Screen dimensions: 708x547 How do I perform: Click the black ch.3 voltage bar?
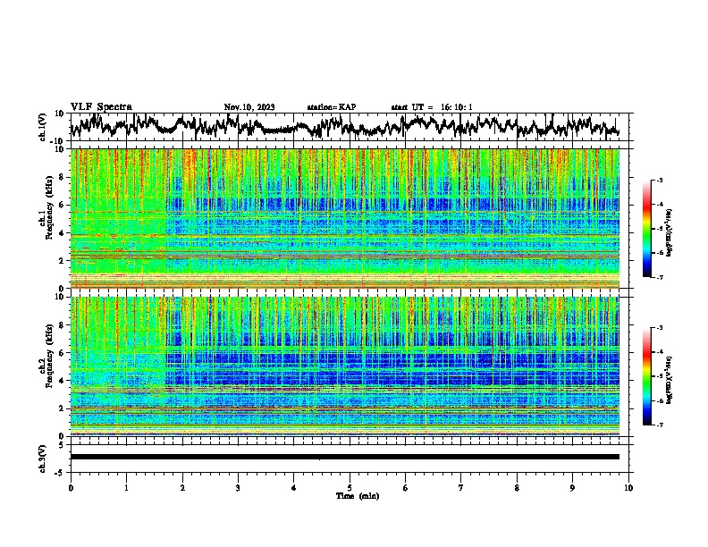pos(345,457)
